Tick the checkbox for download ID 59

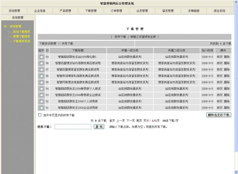[41, 57]
